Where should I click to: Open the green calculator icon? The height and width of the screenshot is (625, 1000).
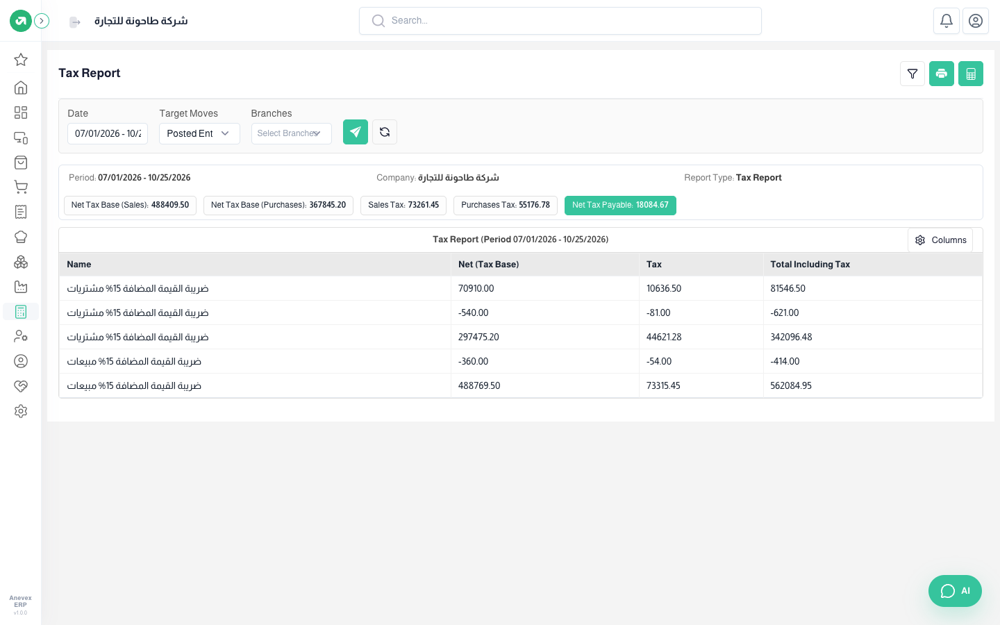coord(971,74)
